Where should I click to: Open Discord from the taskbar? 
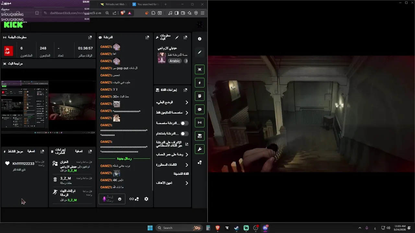click(x=266, y=228)
